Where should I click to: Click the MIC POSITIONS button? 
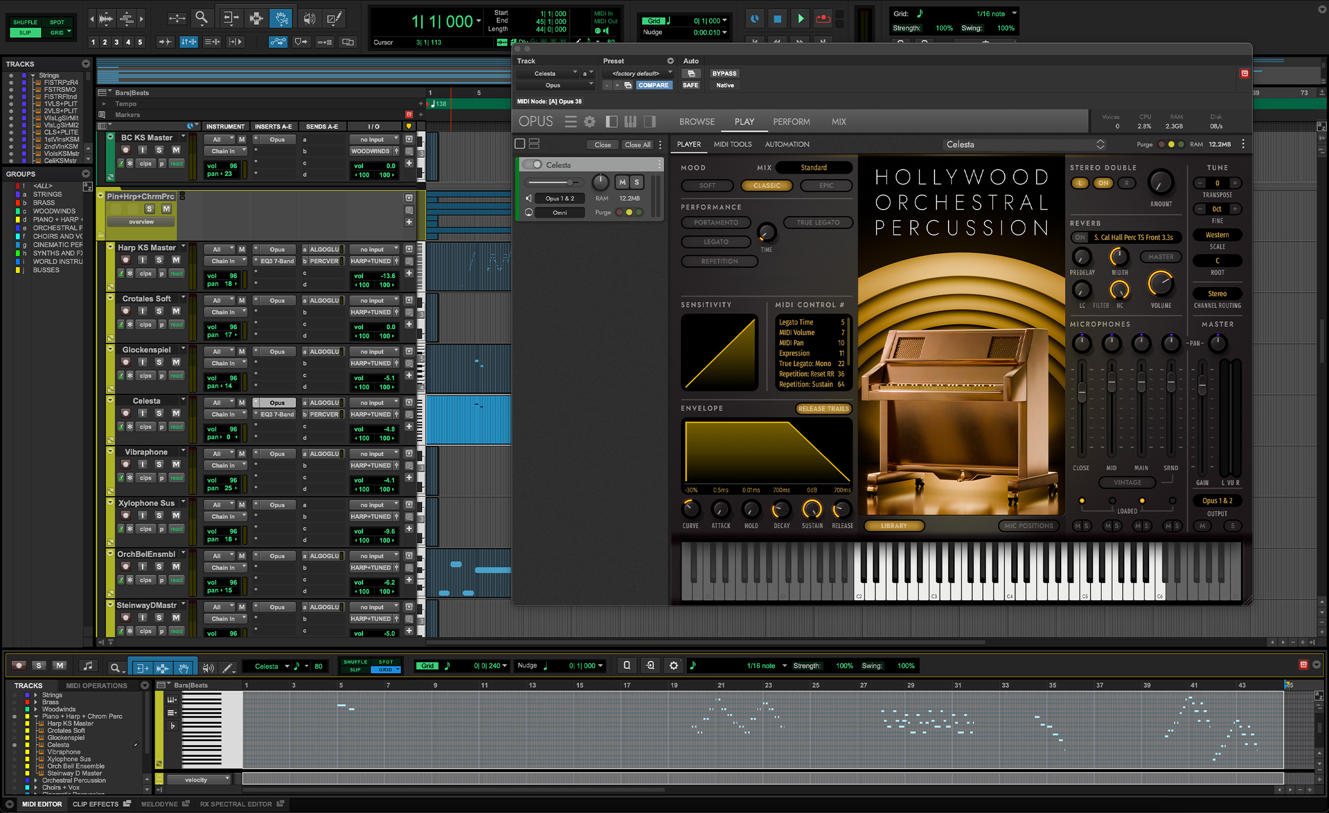point(1028,526)
